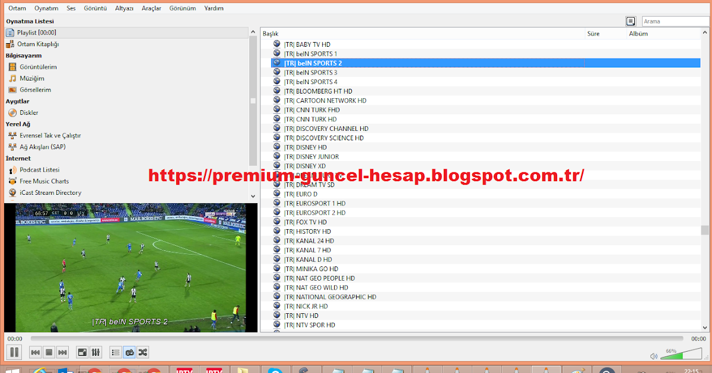The image size is (712, 373).
Task: Click the Evrensel Tak ve Çalıştır icon
Action: 12,136
